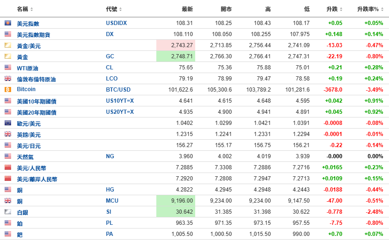Screen dimensions: 389x241
Task: Click the EU flag beside 歐元/美元
Action: (x=8, y=123)
